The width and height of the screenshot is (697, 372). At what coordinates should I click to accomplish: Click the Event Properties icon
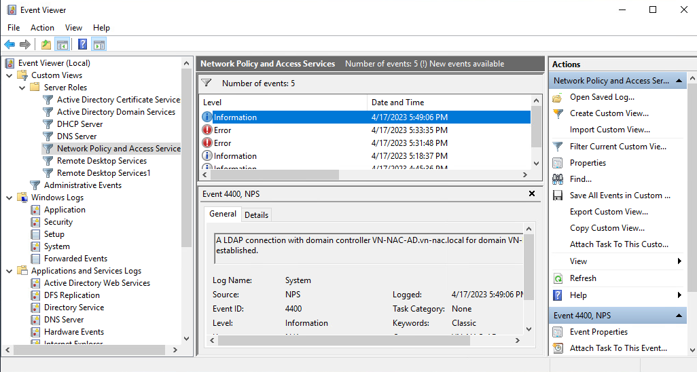coord(558,332)
